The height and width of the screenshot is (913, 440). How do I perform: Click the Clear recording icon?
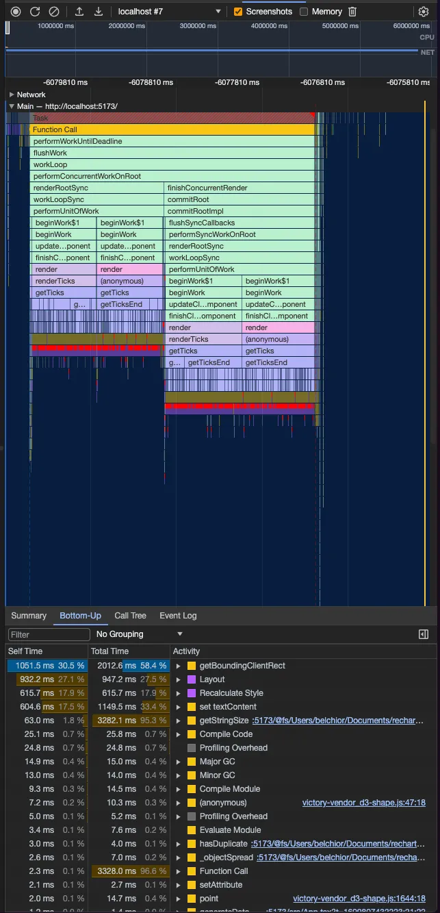(x=54, y=12)
